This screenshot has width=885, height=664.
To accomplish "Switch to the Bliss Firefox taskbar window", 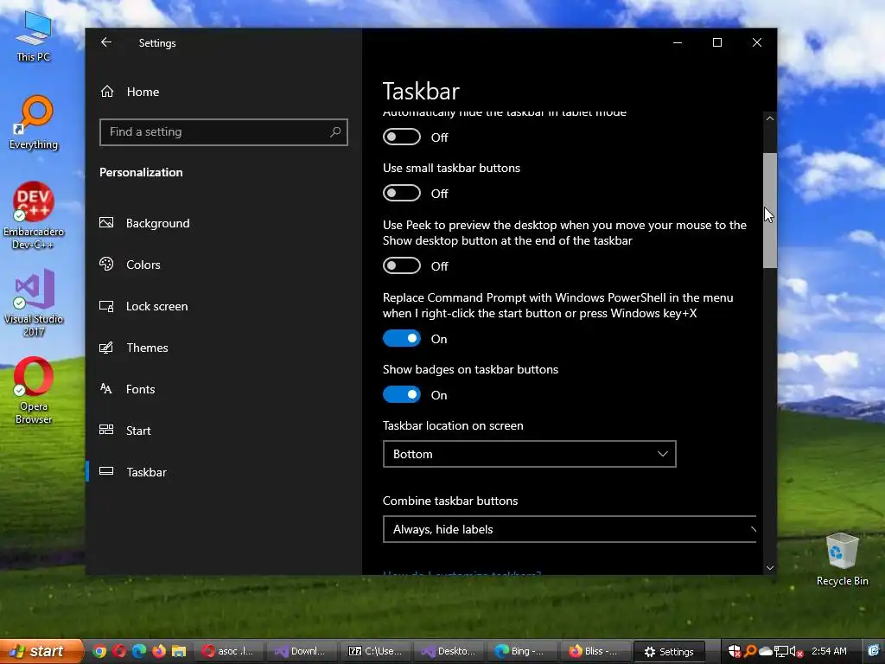I will 596,652.
